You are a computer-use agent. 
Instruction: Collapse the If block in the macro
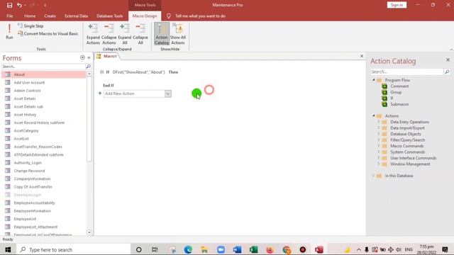pyautogui.click(x=101, y=72)
